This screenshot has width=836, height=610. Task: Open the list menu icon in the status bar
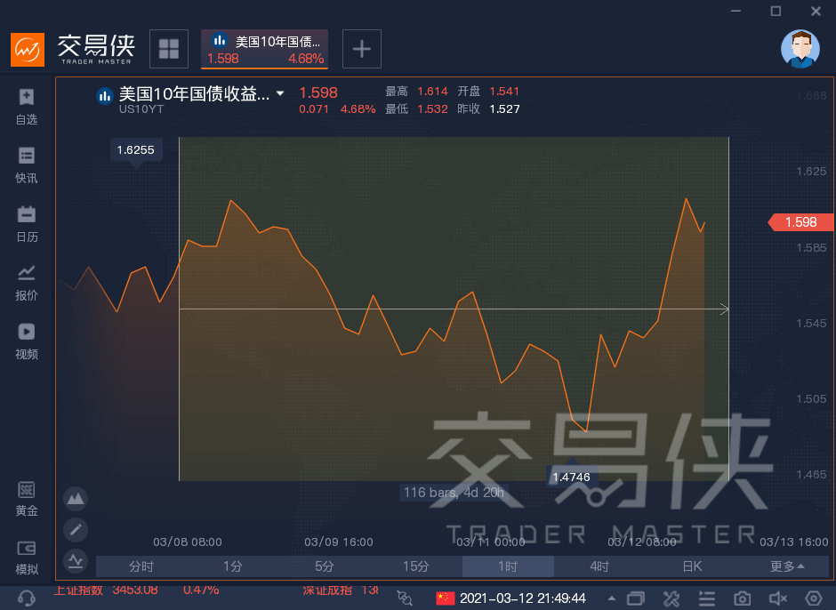707,598
